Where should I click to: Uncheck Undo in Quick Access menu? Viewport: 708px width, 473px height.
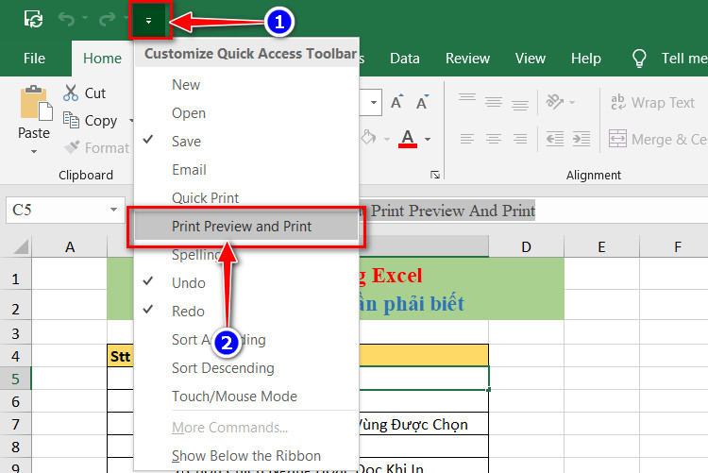(246, 283)
